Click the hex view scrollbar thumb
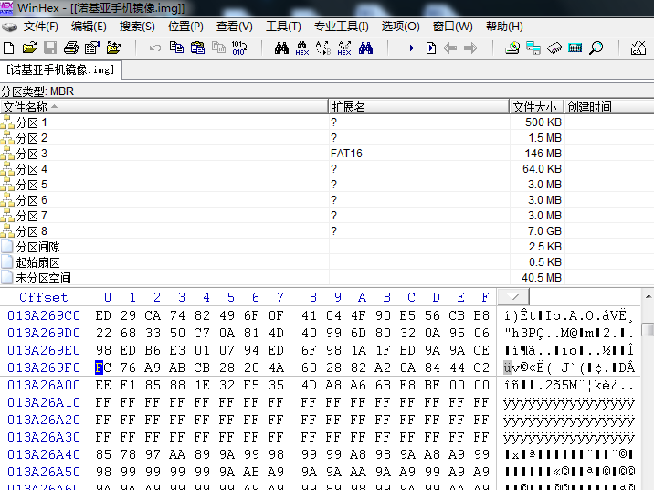Image resolution: width=654 pixels, height=490 pixels. [x=648, y=329]
